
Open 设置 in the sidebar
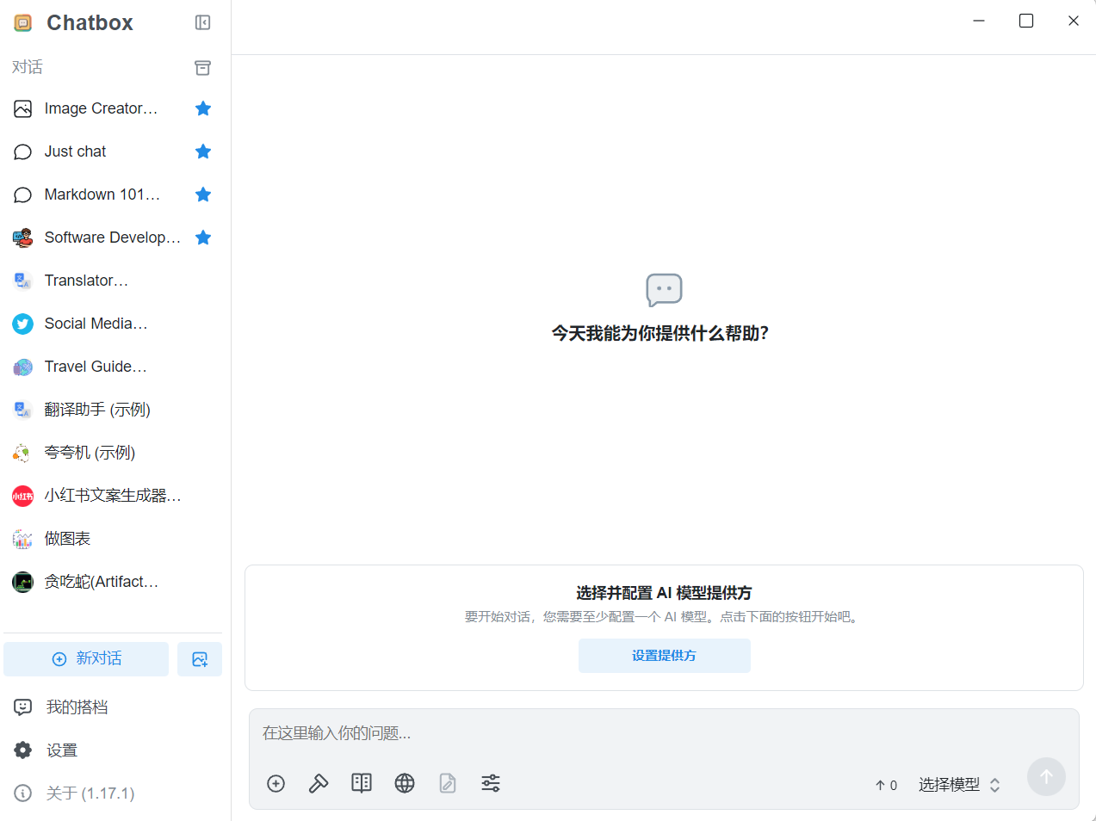pyautogui.click(x=63, y=750)
